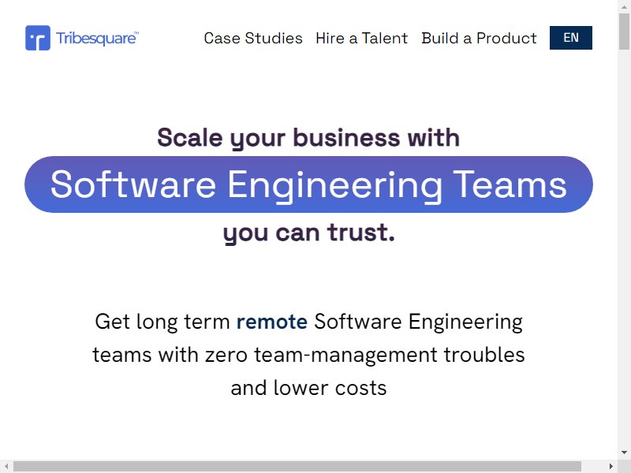Click the phrase and lower costs

coord(308,388)
